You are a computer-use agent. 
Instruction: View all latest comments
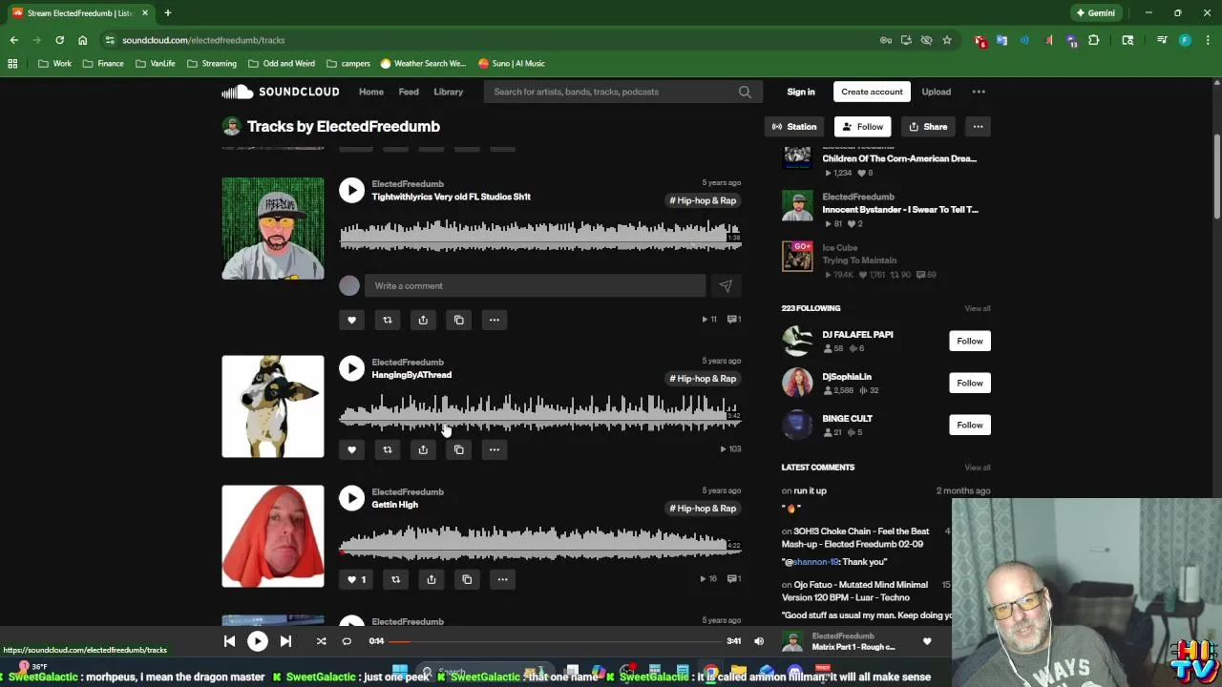pyautogui.click(x=978, y=468)
